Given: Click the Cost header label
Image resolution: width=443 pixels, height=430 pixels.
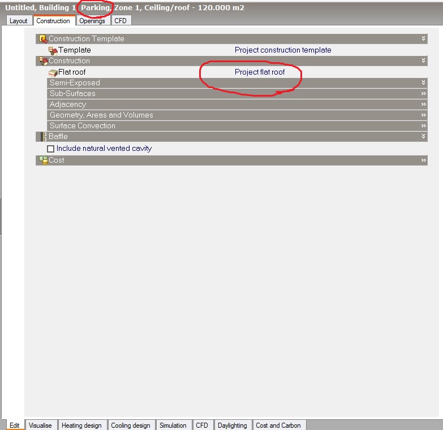Looking at the screenshot, I should [57, 160].
